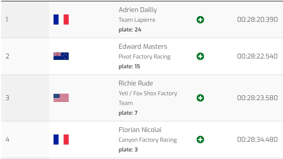Click the New Zealand flag icon
Viewport: 283px width, 159px height.
pyautogui.click(x=61, y=56)
